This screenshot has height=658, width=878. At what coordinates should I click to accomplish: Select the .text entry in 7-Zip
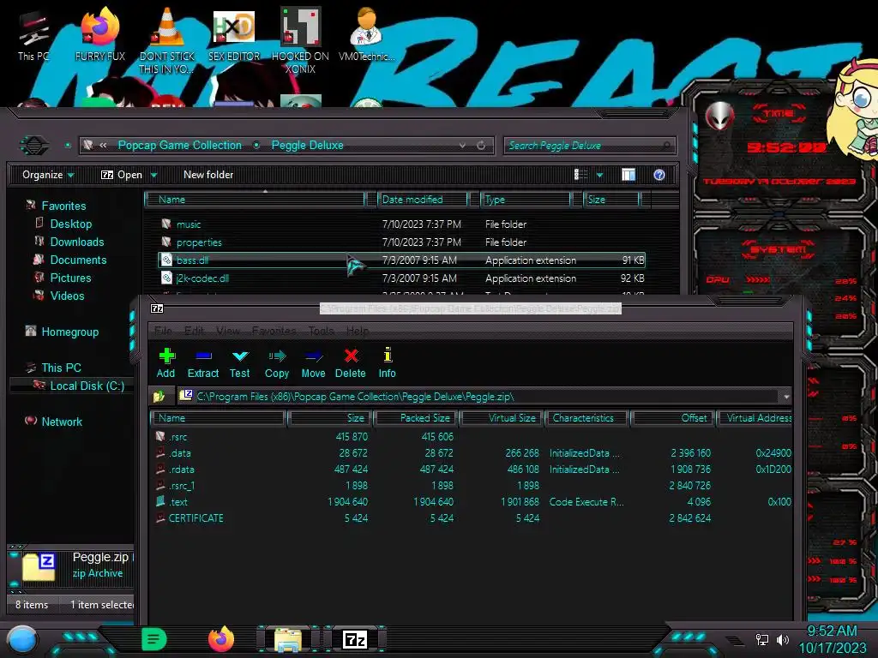click(x=178, y=502)
